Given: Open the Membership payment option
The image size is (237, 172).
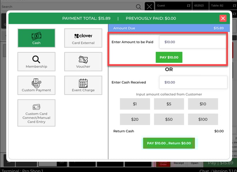Looking at the screenshot, I should 36,62.
